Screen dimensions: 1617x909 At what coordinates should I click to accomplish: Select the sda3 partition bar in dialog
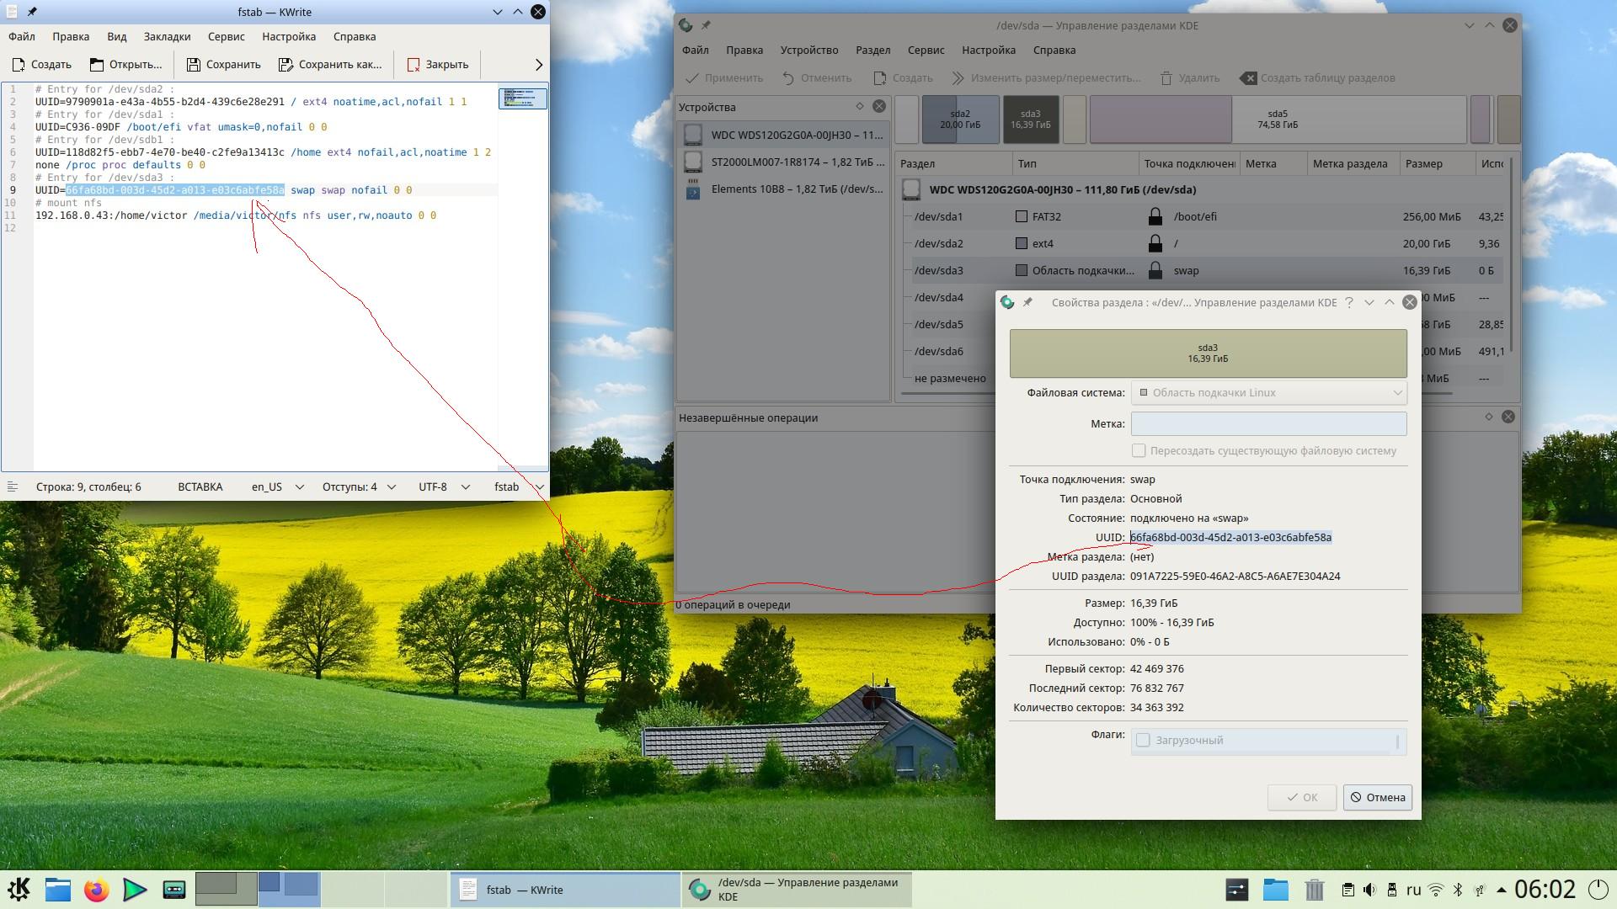tap(1208, 353)
